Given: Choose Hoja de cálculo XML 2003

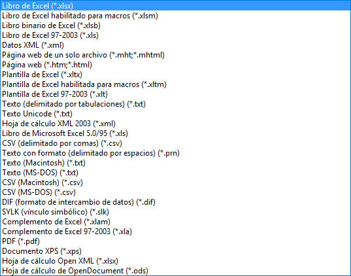Looking at the screenshot, I should click(x=175, y=124).
